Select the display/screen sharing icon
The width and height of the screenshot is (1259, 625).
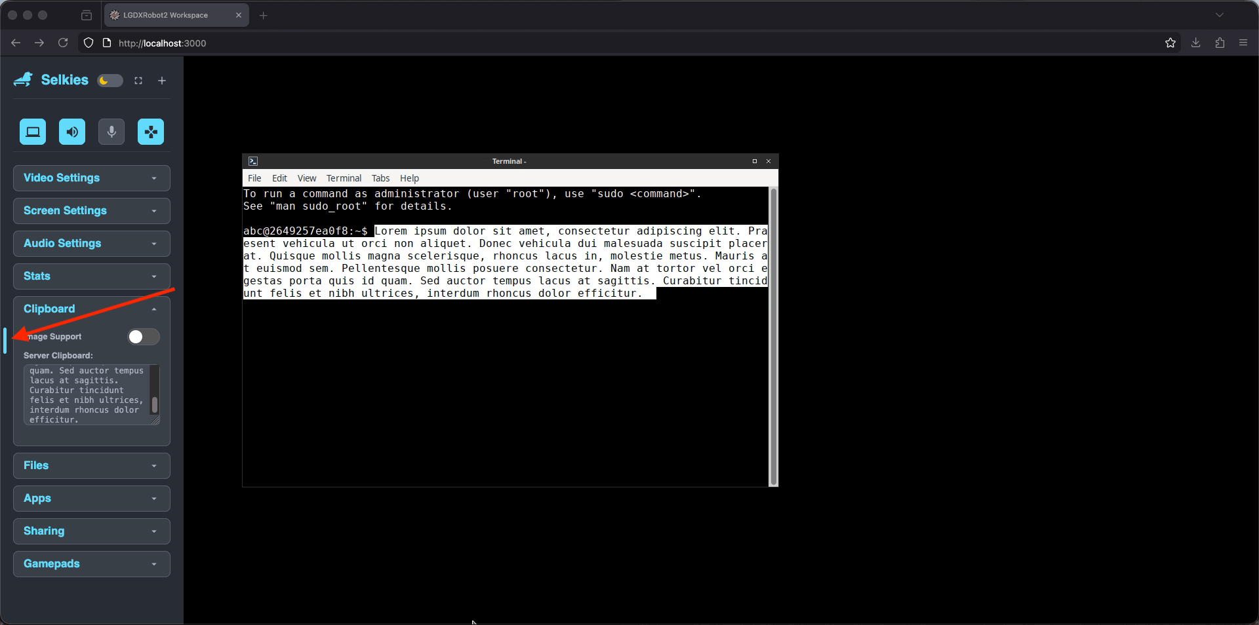tap(32, 132)
